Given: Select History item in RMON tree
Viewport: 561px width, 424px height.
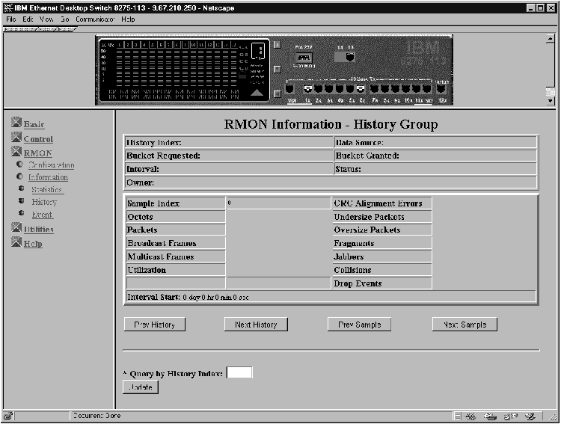Looking at the screenshot, I should (44, 202).
